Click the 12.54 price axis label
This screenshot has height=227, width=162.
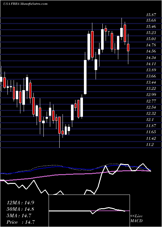[151, 107]
